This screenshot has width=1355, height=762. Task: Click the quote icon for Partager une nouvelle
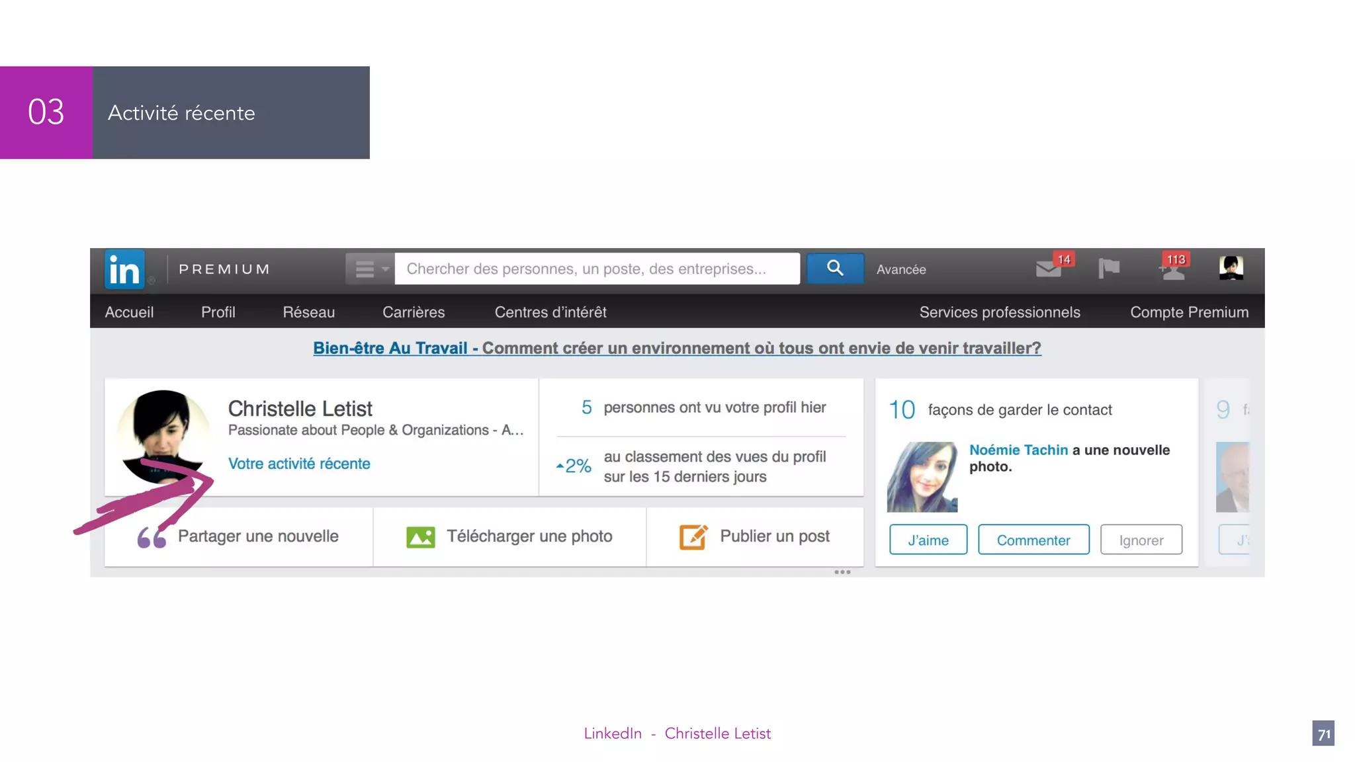click(152, 537)
